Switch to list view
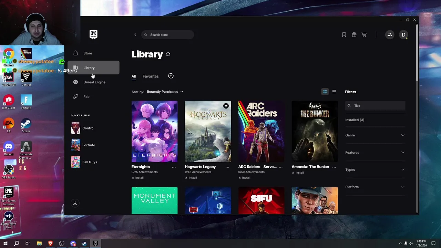The image size is (441, 248). tap(334, 92)
